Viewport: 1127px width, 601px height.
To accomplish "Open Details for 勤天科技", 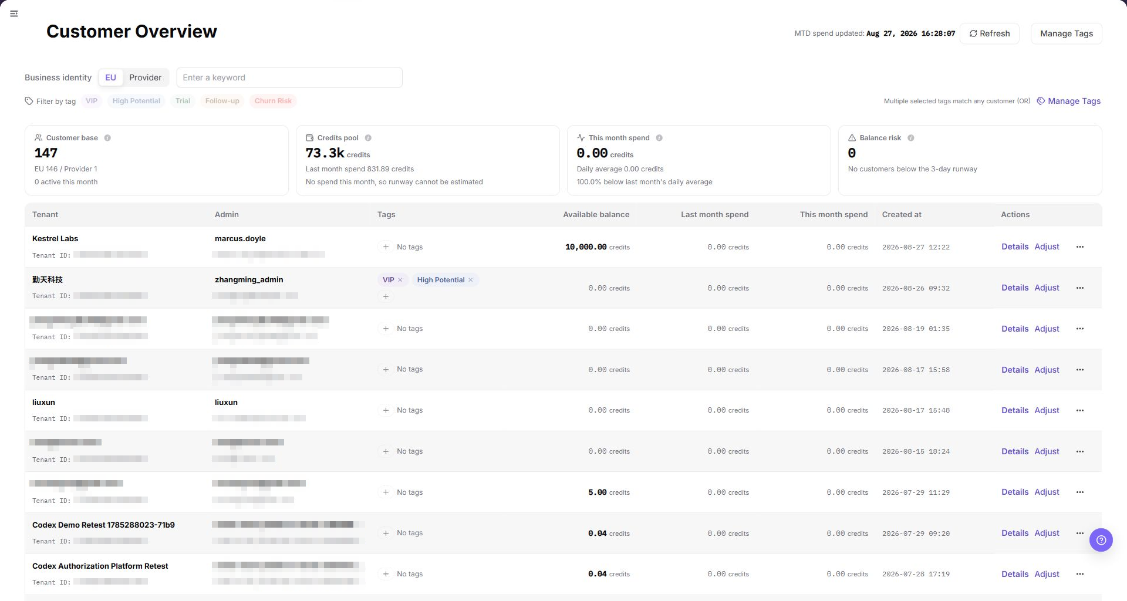I will point(1015,288).
